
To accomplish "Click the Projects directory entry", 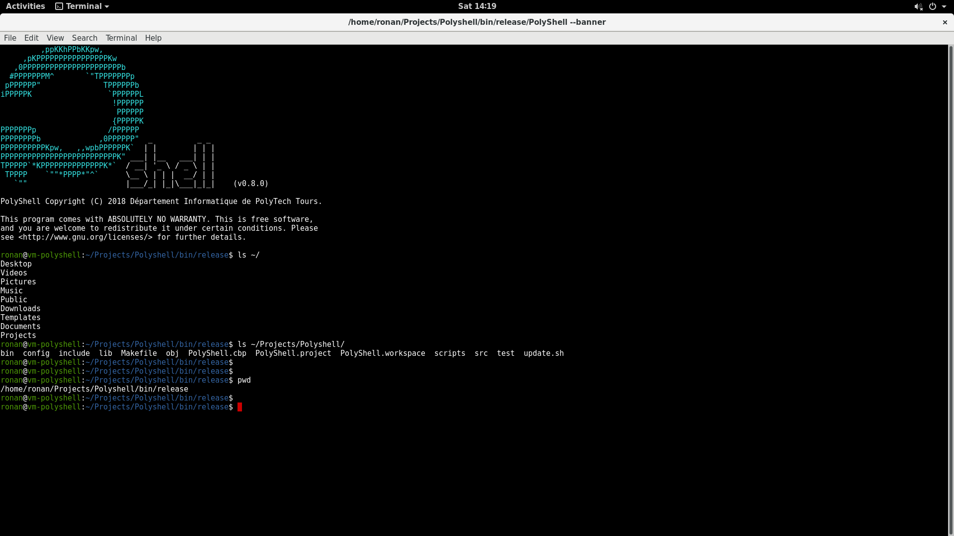I will (18, 335).
